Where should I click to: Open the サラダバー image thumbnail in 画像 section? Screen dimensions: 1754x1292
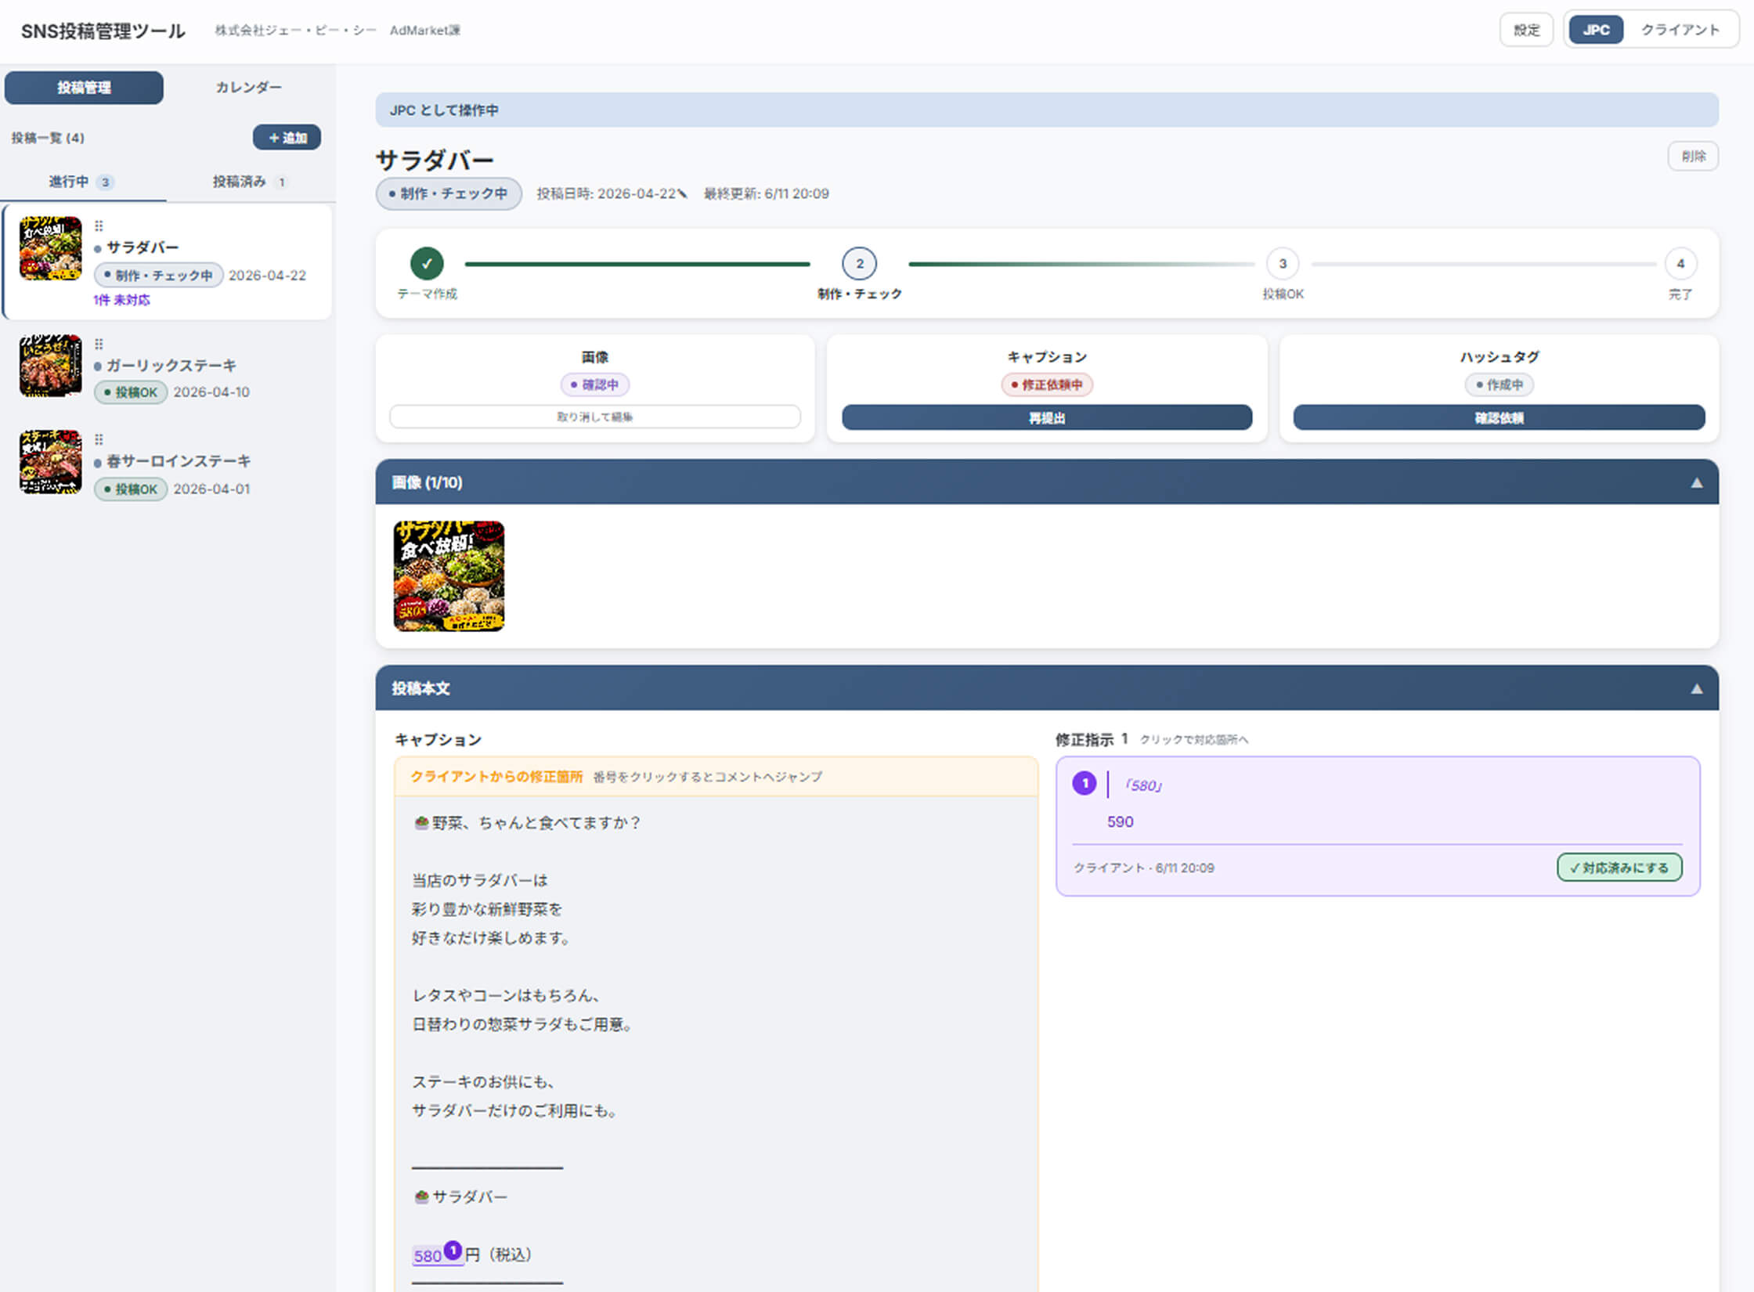[449, 576]
